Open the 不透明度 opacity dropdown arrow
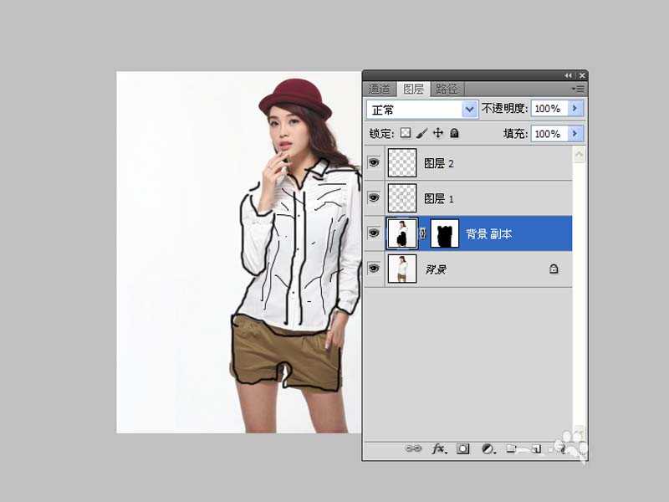The width and height of the screenshot is (669, 502). [x=575, y=109]
